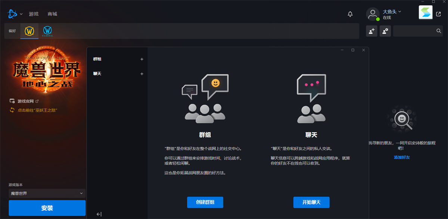Click the Battle.net logo icon
This screenshot has height=219, width=448.
pyautogui.click(x=12, y=14)
